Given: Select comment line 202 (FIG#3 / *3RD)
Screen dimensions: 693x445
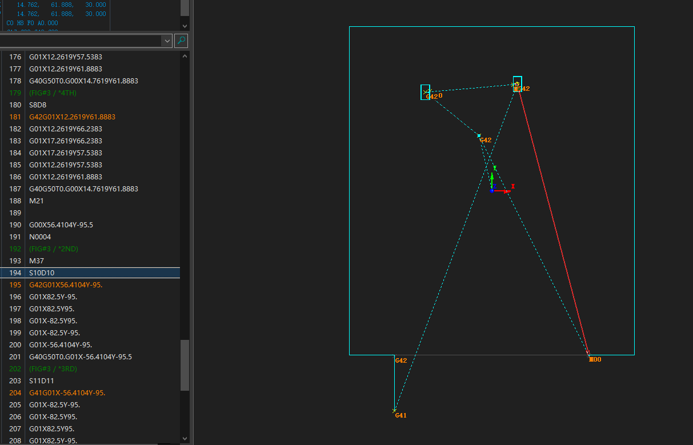Looking at the screenshot, I should (53, 368).
